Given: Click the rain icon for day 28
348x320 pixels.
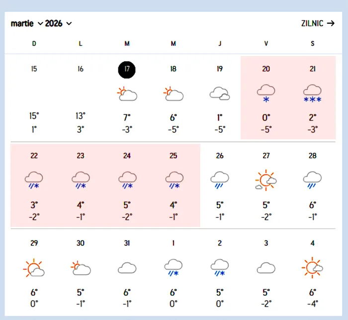Looking at the screenshot, I should coord(312,180).
